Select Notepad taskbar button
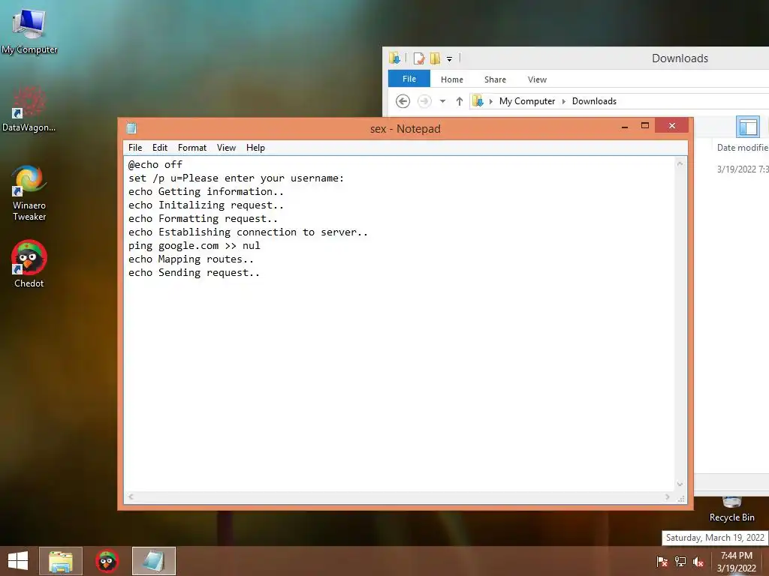This screenshot has height=576, width=769. coord(153,561)
